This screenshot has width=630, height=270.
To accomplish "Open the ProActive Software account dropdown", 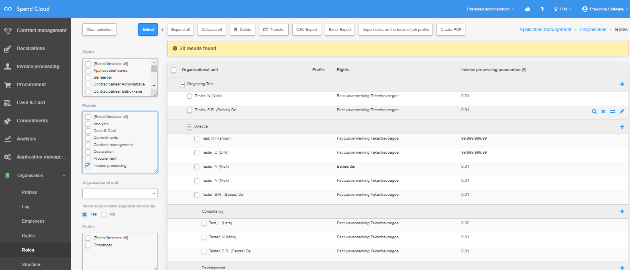I will [606, 9].
